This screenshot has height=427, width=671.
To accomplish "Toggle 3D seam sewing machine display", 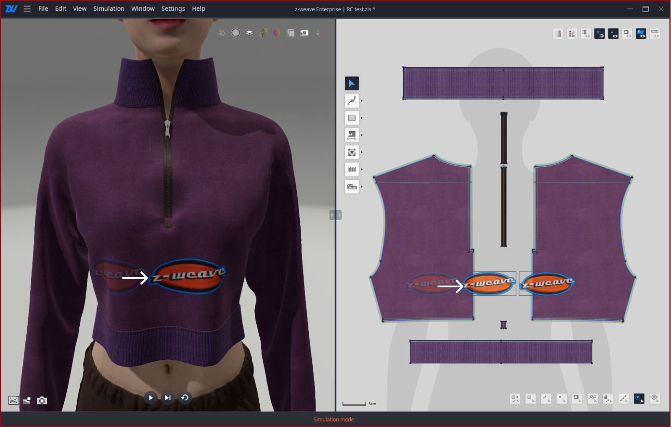I will (304, 33).
